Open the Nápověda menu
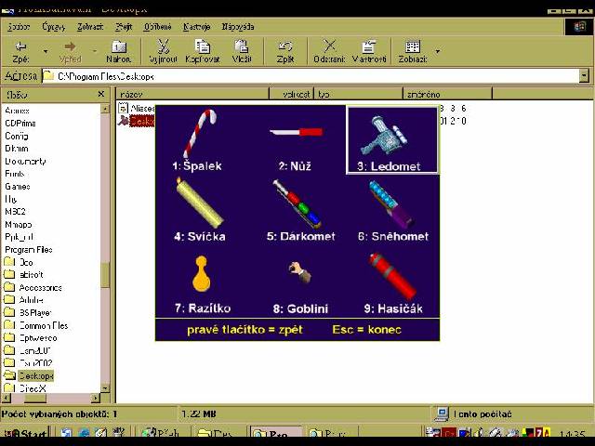Viewport: 595px width, 446px height. [238, 27]
